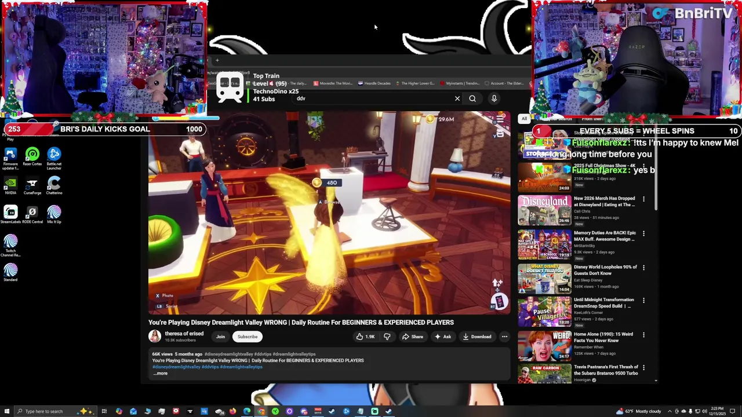This screenshot has width=742, height=417.
Task: Click the video title text
Action: click(301, 323)
